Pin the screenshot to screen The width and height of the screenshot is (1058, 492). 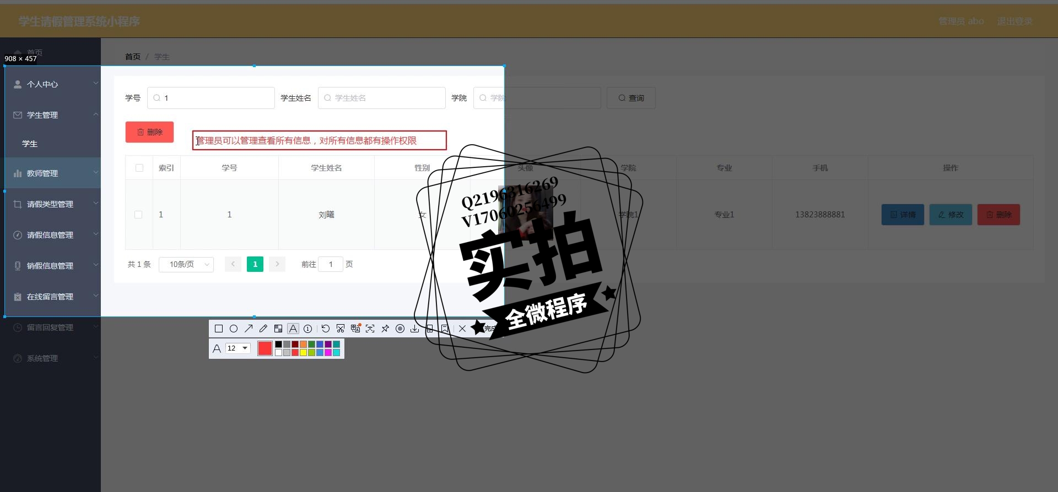[x=385, y=329]
